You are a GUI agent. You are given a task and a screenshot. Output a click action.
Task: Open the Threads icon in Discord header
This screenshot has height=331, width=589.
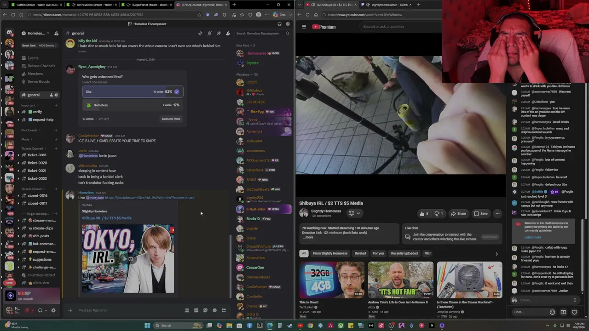[x=200, y=33]
